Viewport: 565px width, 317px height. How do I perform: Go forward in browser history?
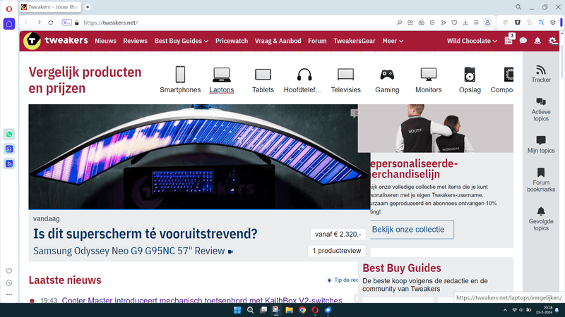click(x=39, y=23)
